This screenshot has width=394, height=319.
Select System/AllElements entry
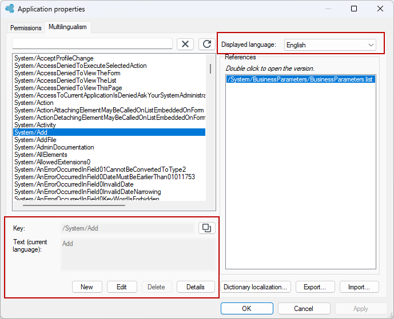pyautogui.click(x=109, y=155)
